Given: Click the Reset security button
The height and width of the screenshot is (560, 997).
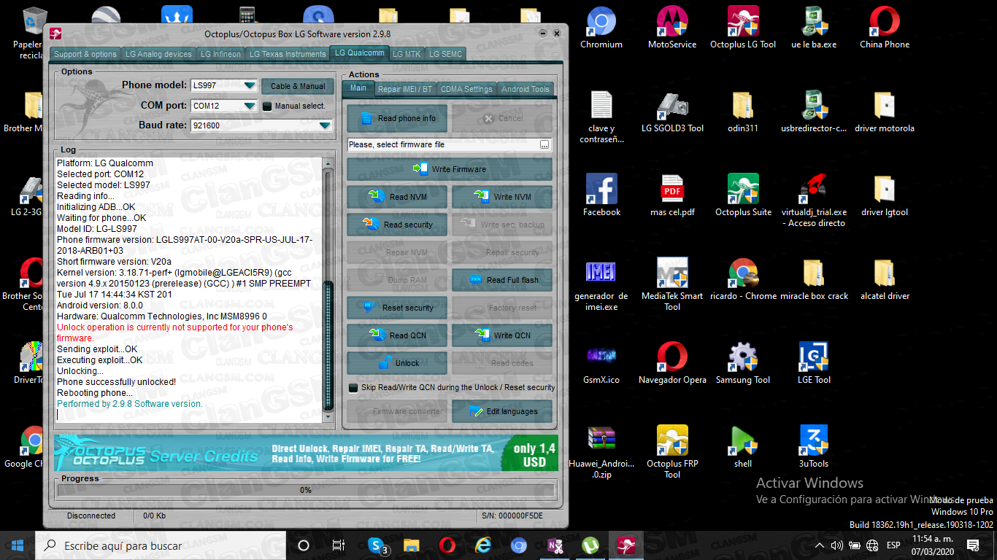Looking at the screenshot, I should [397, 308].
